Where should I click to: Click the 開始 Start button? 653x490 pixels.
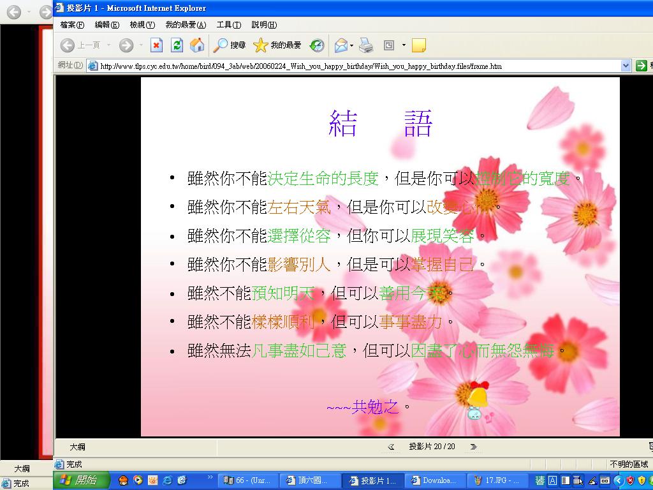coord(82,480)
